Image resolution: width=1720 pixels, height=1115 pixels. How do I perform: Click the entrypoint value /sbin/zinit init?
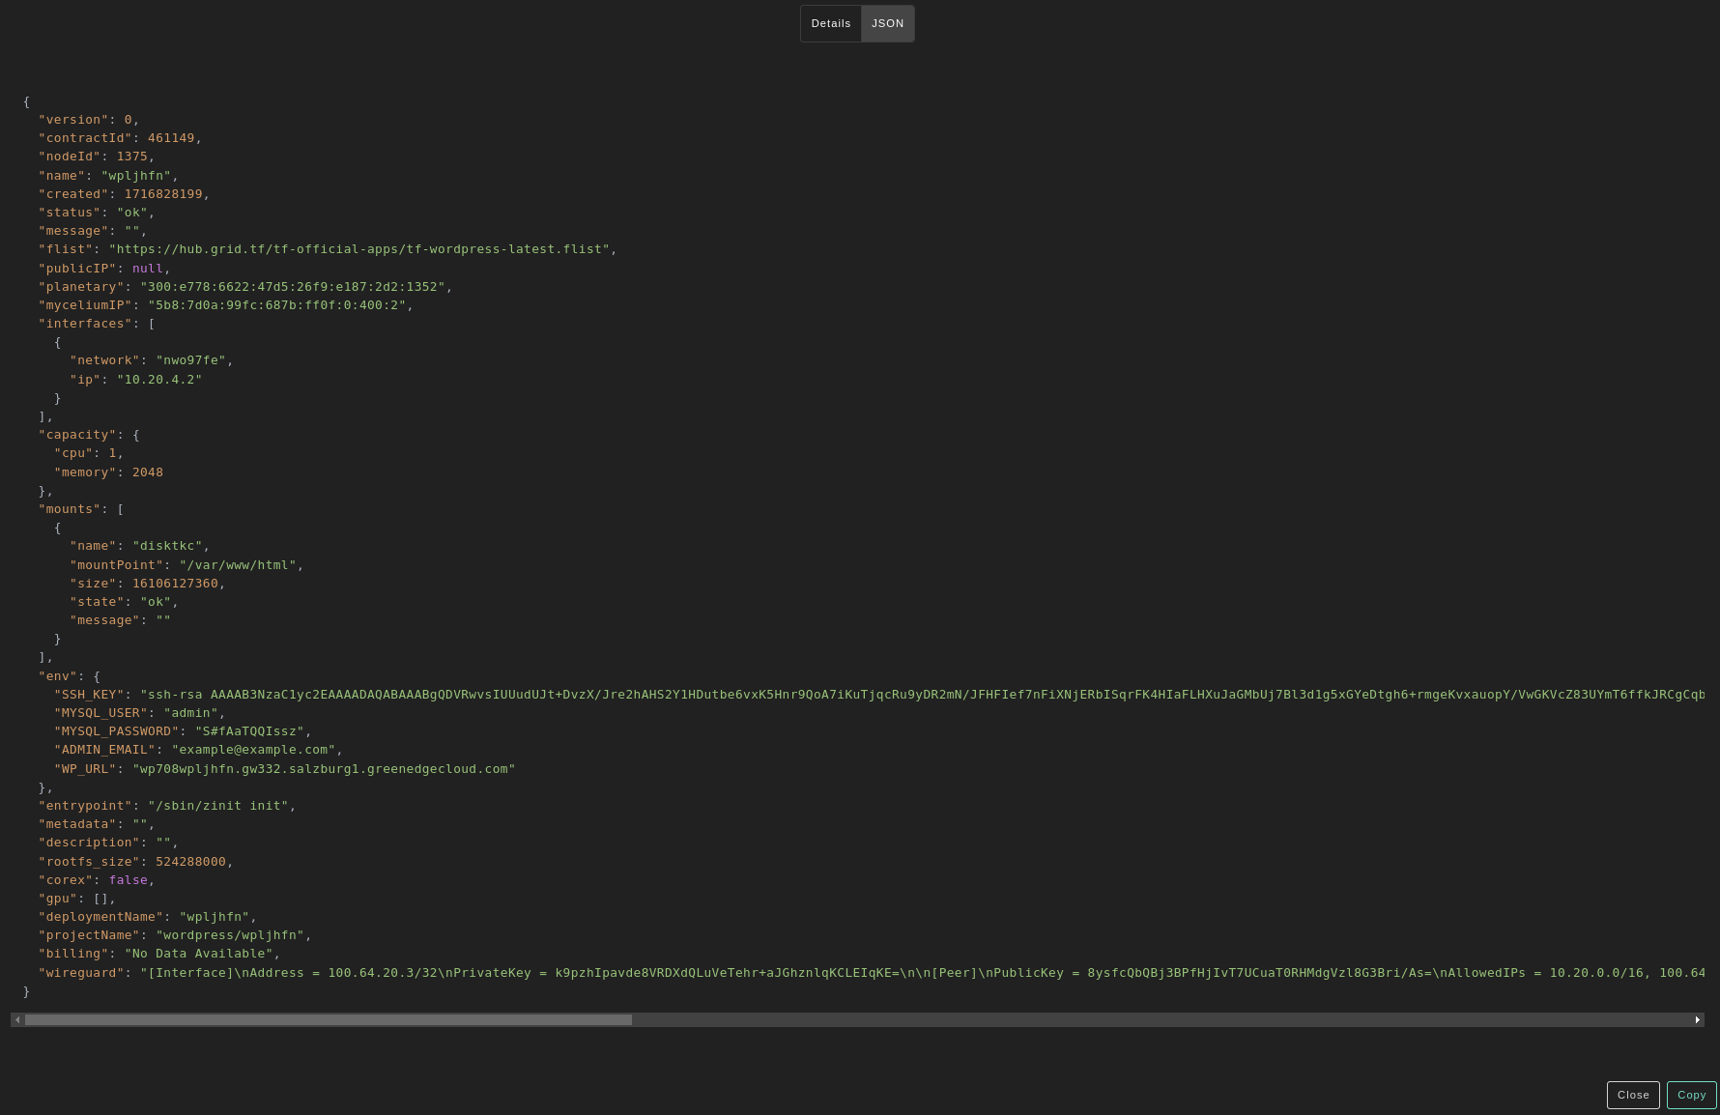217,806
